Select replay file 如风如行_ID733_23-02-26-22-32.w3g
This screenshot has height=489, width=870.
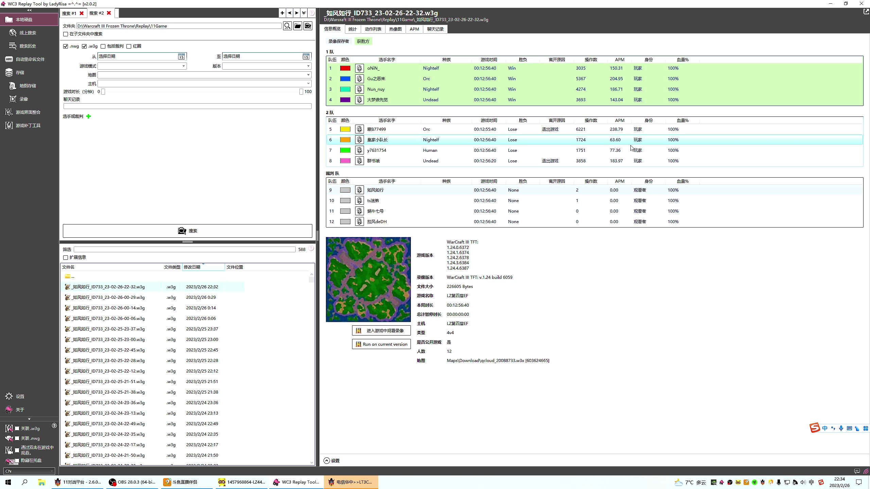(x=108, y=287)
